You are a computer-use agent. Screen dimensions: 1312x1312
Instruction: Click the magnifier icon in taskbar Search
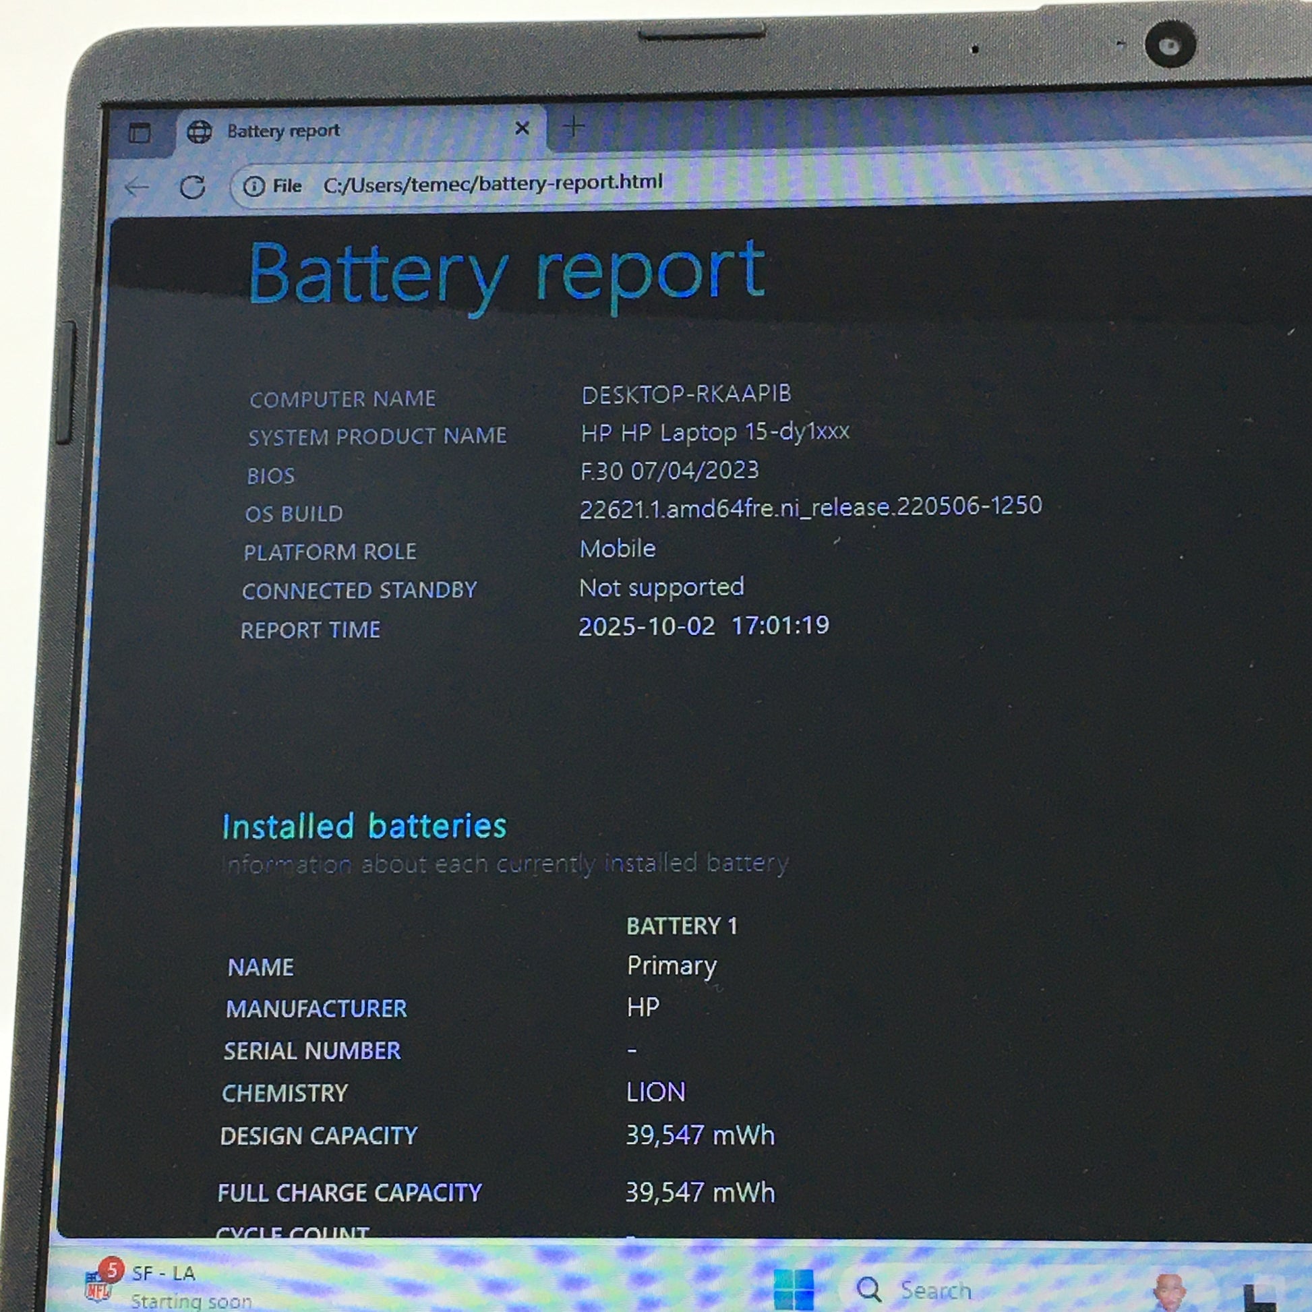coord(868,1288)
